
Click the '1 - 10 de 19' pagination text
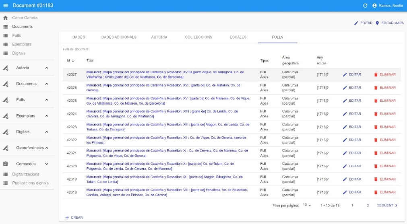pyautogui.click(x=330, y=206)
